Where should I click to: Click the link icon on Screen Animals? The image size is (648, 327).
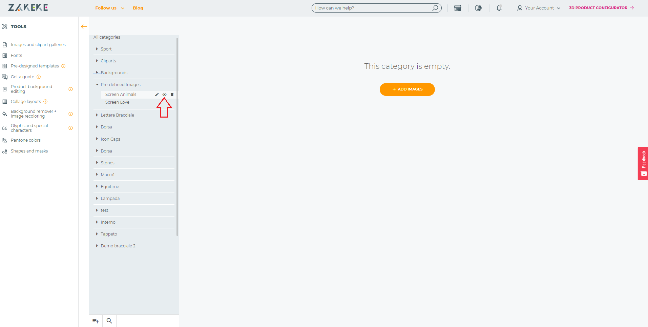click(164, 95)
